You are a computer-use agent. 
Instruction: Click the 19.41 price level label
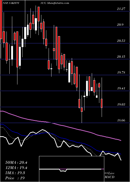coord(121,88)
